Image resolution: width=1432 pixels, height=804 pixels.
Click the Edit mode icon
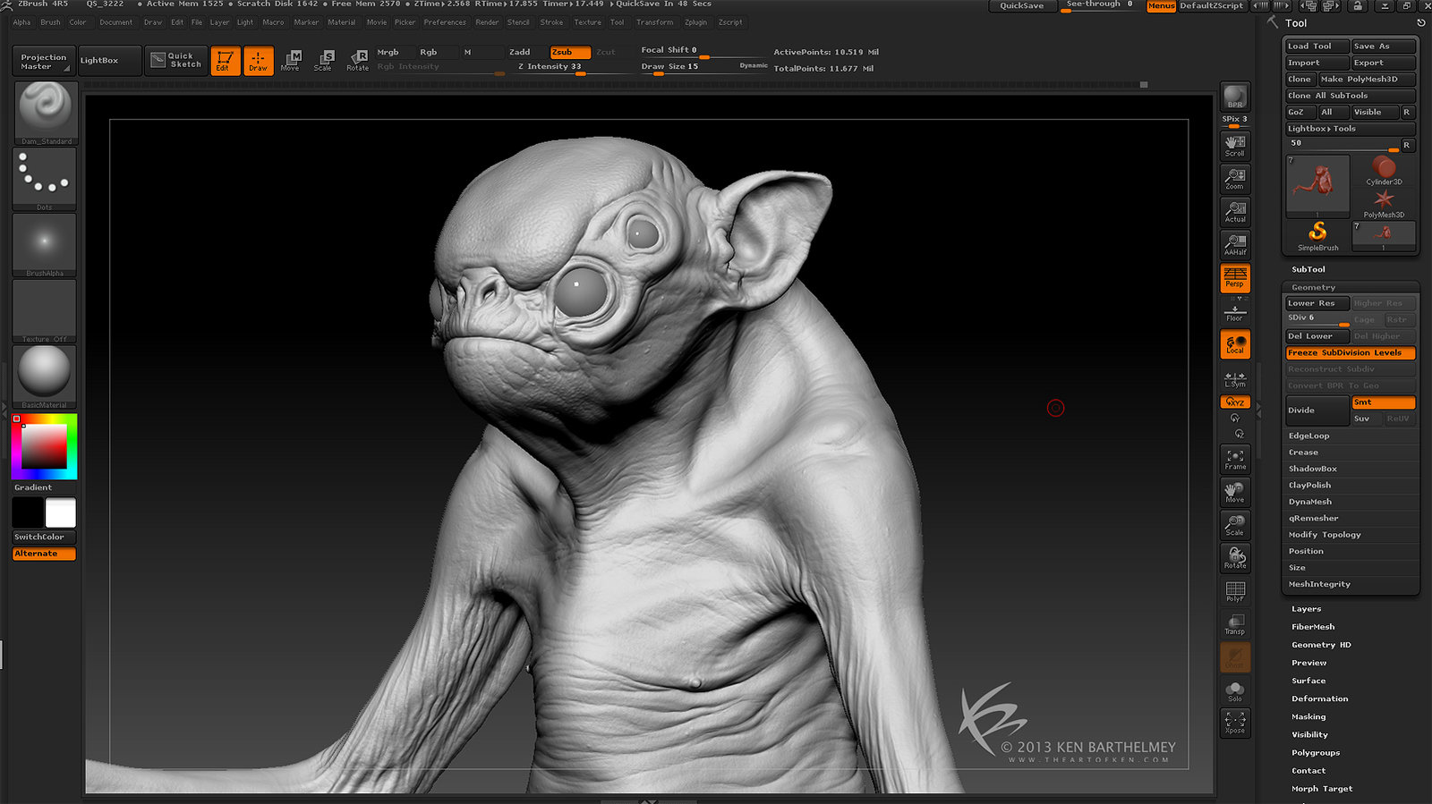225,61
